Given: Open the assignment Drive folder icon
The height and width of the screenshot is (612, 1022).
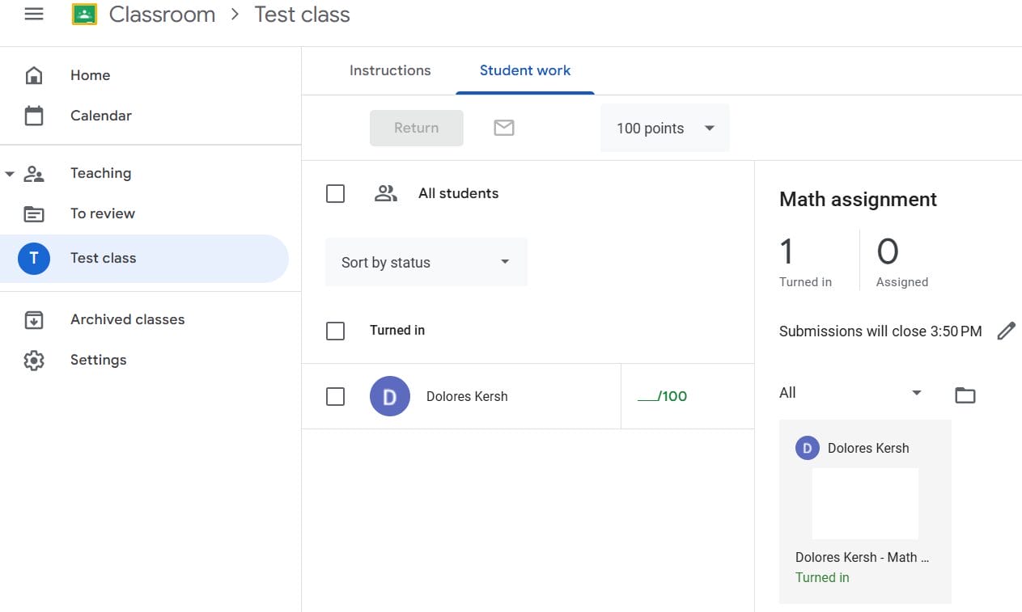Looking at the screenshot, I should point(964,395).
